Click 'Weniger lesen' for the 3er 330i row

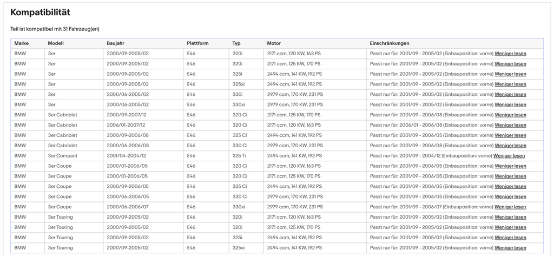tap(510, 95)
